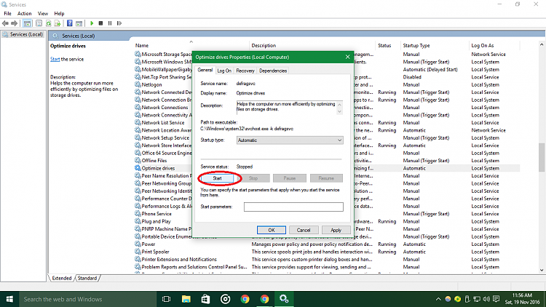This screenshot has height=307, width=546.
Task: Click the gear icon beside Phone Service
Action: tap(138, 214)
